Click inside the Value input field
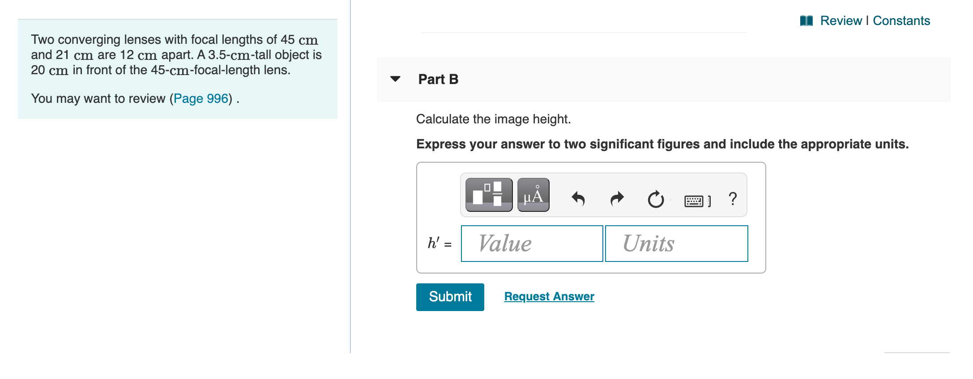973x379 pixels. tap(531, 243)
